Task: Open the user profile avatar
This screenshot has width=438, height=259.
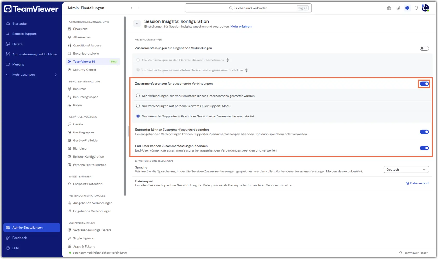Action: [x=425, y=8]
